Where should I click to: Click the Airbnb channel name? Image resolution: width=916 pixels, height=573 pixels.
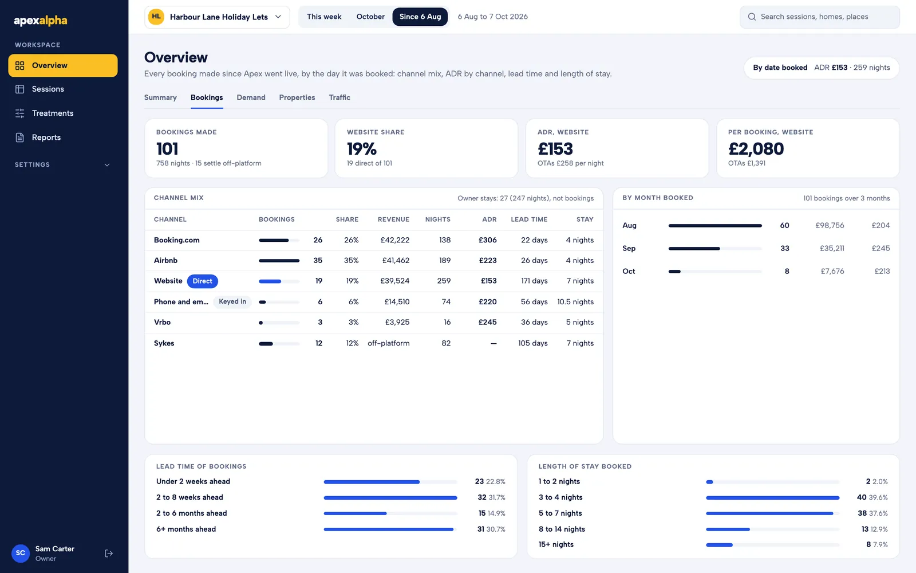(x=165, y=260)
